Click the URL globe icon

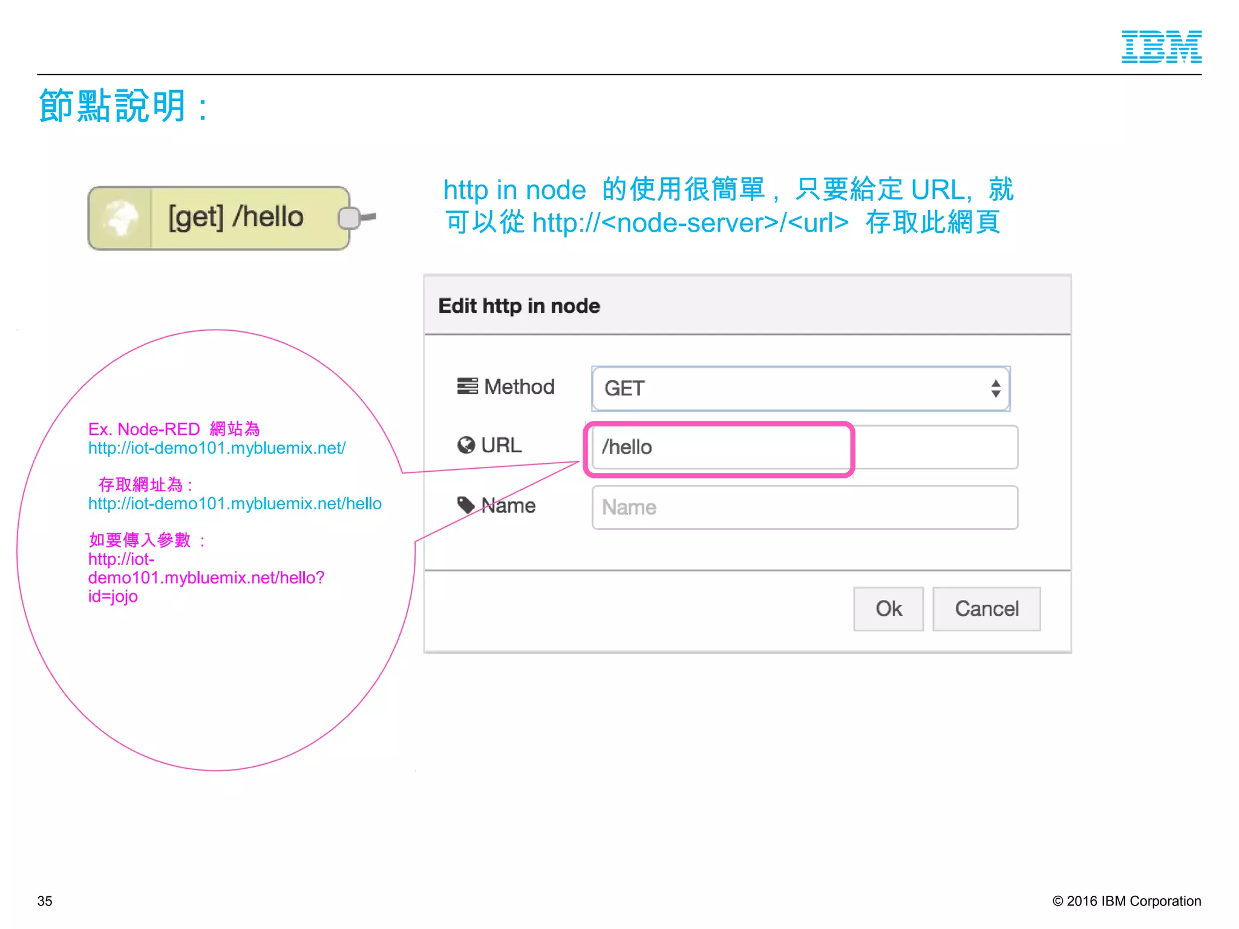466,445
